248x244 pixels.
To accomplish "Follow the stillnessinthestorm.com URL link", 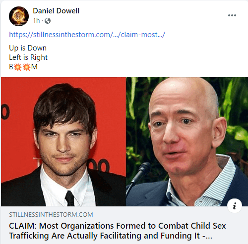I will (87, 35).
